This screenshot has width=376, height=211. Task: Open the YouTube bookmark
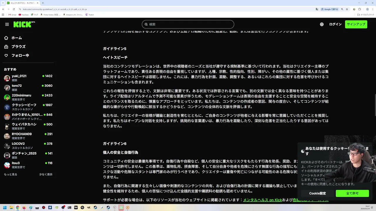tap(24, 15)
